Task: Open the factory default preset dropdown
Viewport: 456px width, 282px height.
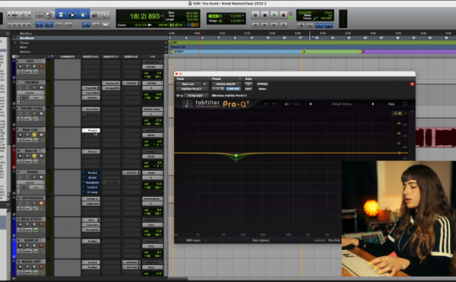Action: pos(226,84)
